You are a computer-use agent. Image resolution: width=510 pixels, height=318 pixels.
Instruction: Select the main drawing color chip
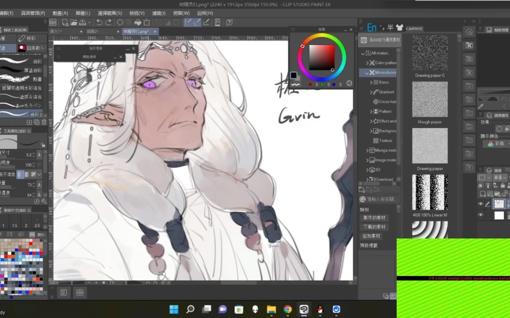(x=294, y=75)
